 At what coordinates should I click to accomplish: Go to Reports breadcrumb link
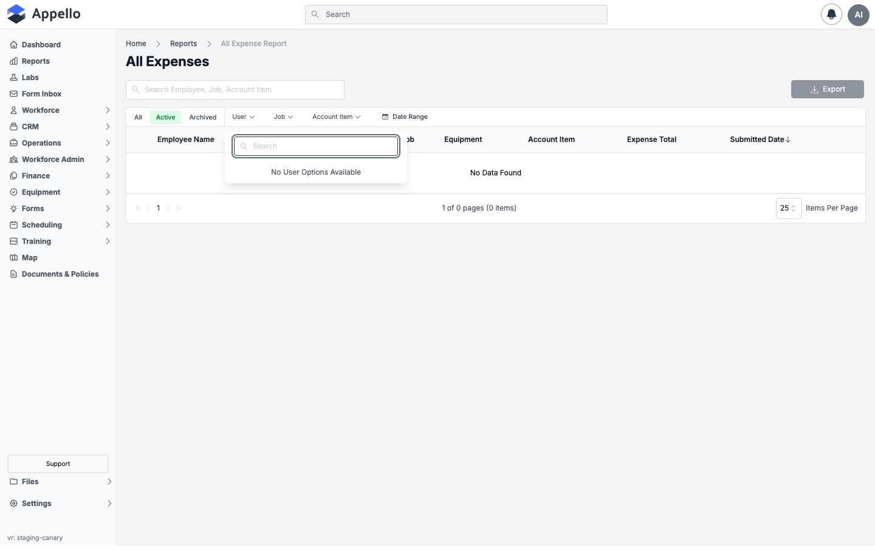click(184, 44)
